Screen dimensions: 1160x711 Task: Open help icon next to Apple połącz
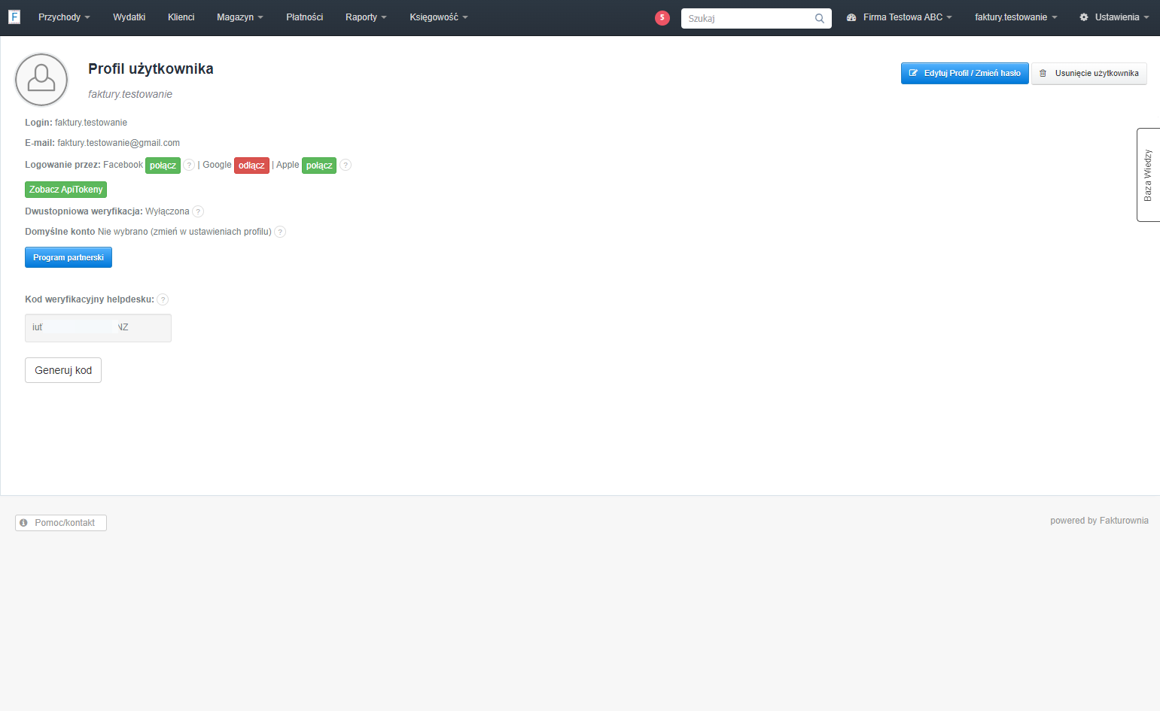pyautogui.click(x=346, y=165)
